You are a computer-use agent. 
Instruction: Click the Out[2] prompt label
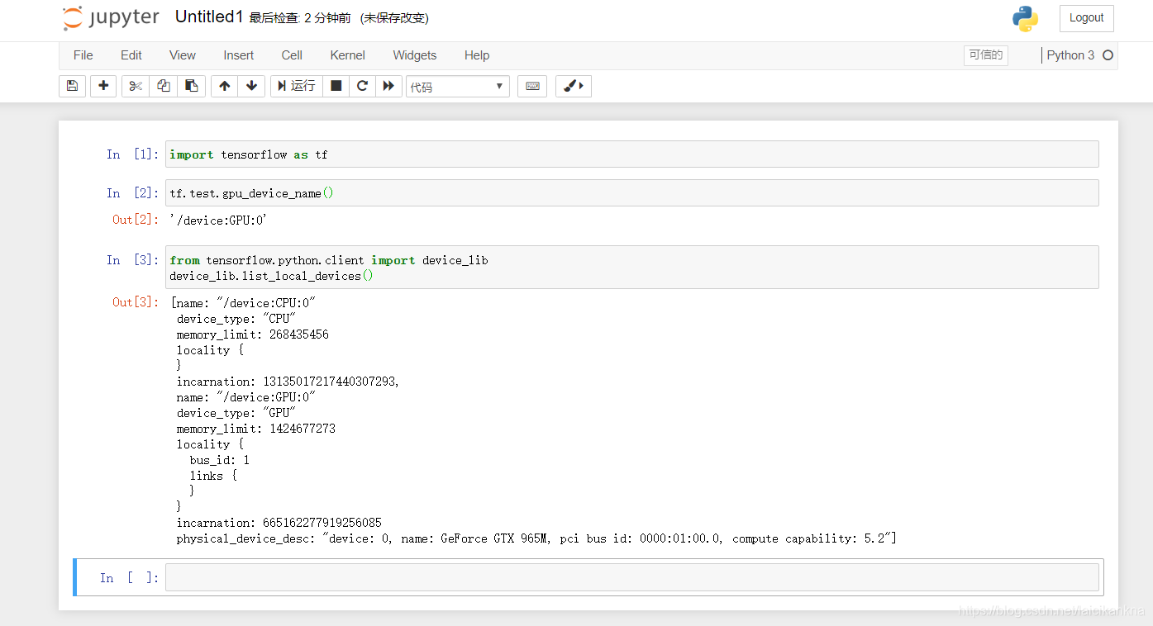point(136,220)
